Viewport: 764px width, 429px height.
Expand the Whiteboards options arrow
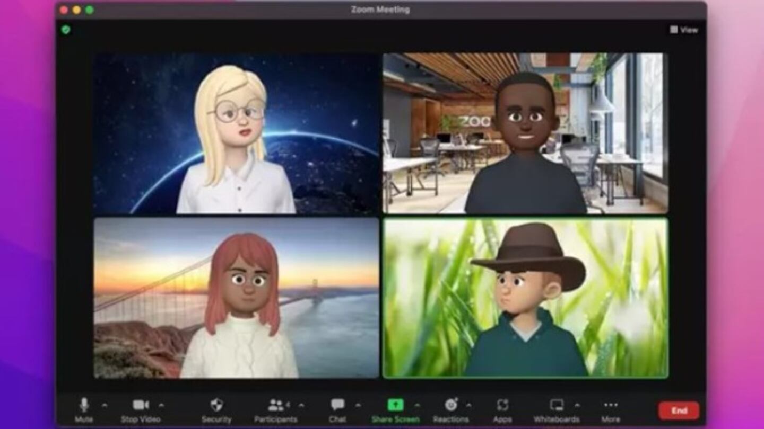click(577, 405)
